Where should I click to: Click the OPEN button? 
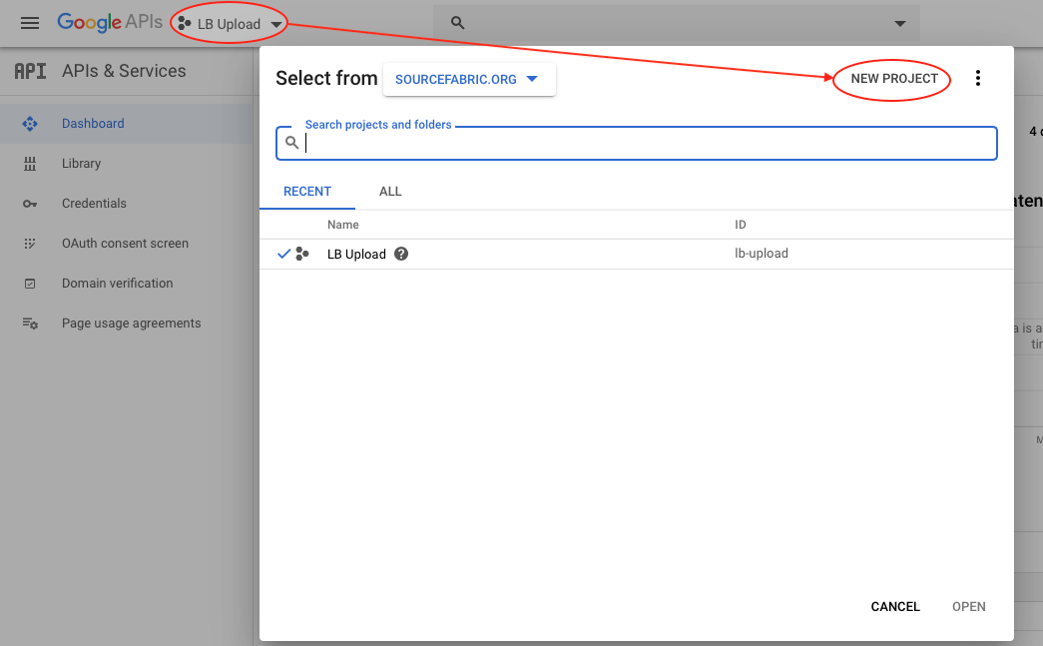968,607
